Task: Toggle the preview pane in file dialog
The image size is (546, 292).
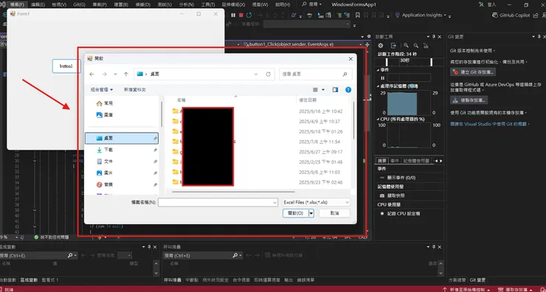Action: [335, 90]
